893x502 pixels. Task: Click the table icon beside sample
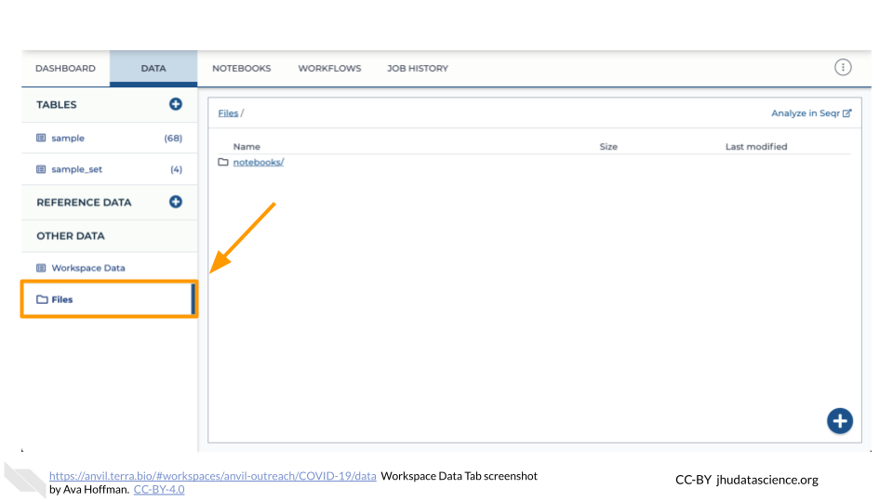pyautogui.click(x=41, y=138)
